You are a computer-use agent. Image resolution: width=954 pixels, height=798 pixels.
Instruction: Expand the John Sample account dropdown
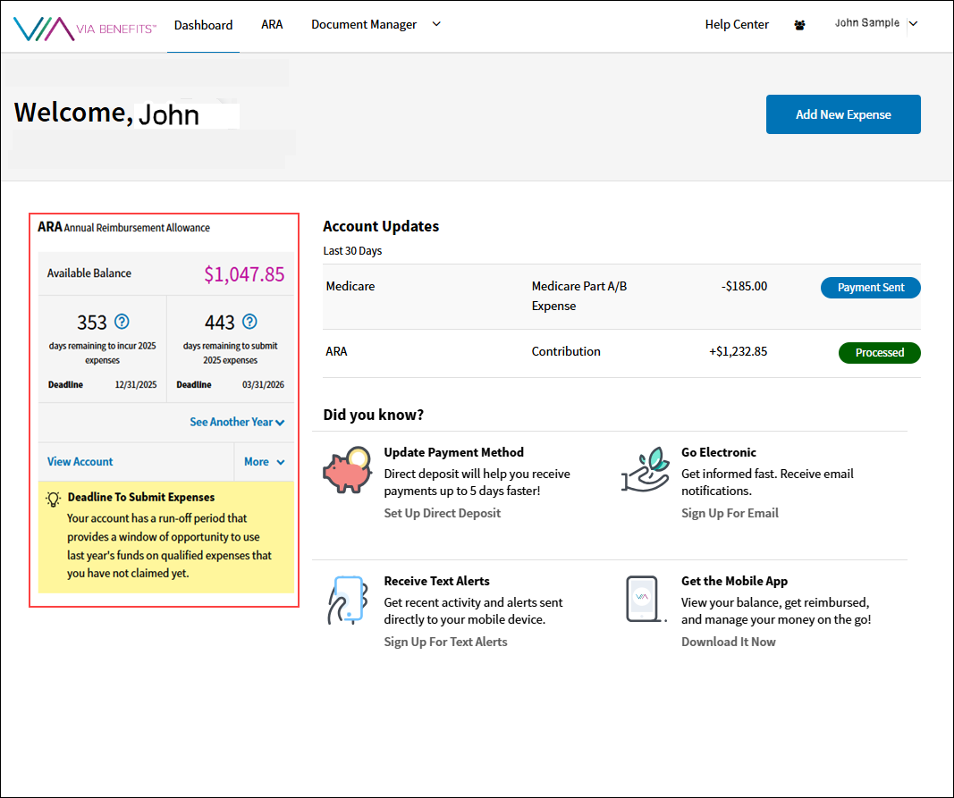coord(876,24)
